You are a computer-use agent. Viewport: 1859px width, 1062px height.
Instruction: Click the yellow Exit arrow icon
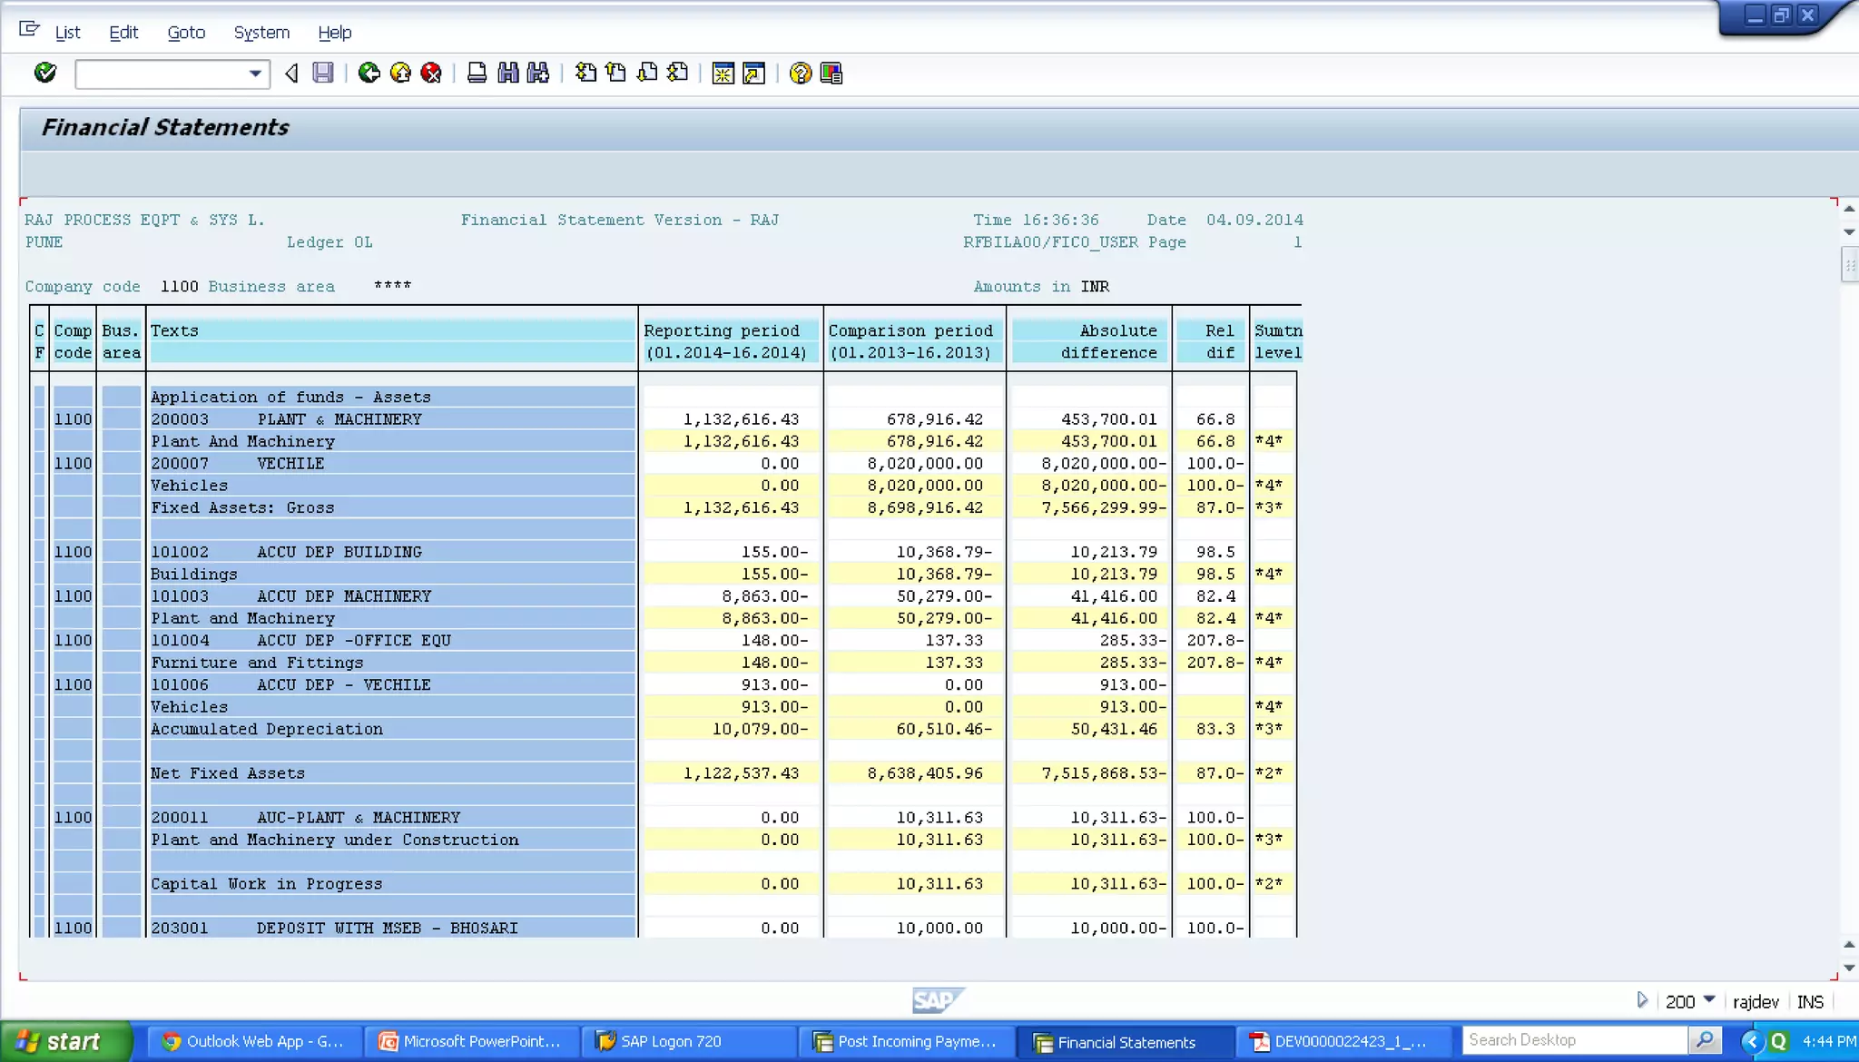click(400, 73)
